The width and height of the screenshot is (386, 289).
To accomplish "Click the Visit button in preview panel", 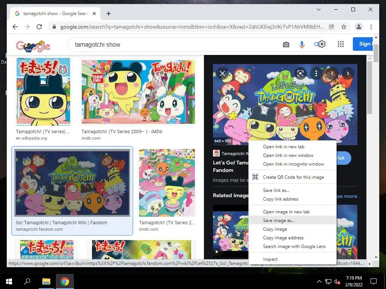I will 343,158.
